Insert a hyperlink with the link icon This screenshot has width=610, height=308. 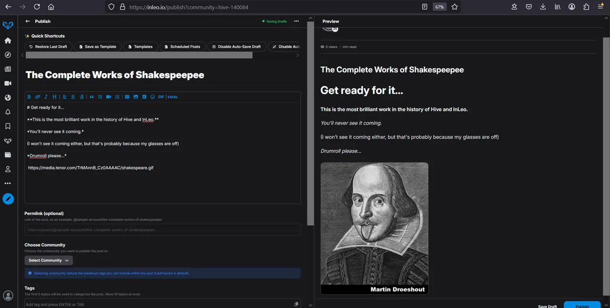(x=38, y=97)
